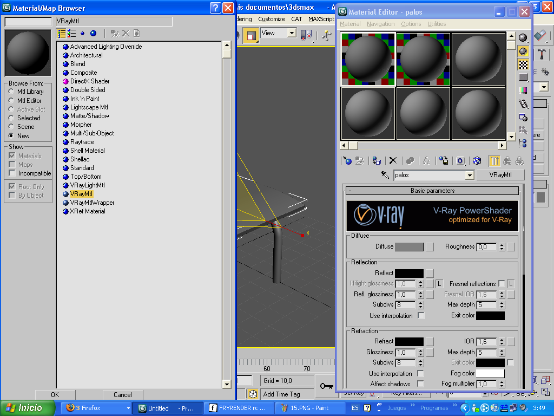Click Go to Parent icon
The height and width of the screenshot is (416, 554).
click(507, 161)
